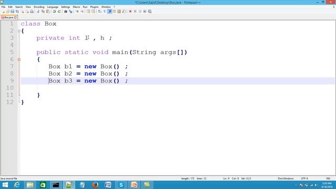The height and width of the screenshot is (189, 336).
Task: Click the Paste clipboard icon
Action: click(48, 12)
